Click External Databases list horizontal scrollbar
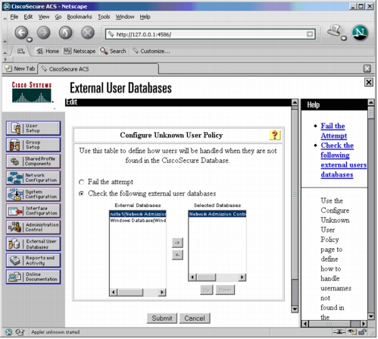The width and height of the screenshot is (378, 339). pos(138,293)
